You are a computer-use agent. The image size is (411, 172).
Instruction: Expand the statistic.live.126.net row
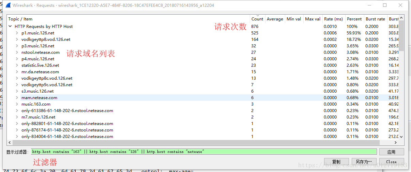[17, 65]
